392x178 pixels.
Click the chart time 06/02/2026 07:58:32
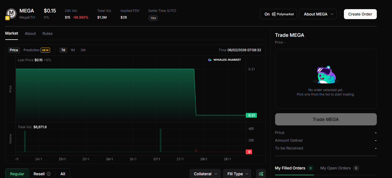coord(244,50)
